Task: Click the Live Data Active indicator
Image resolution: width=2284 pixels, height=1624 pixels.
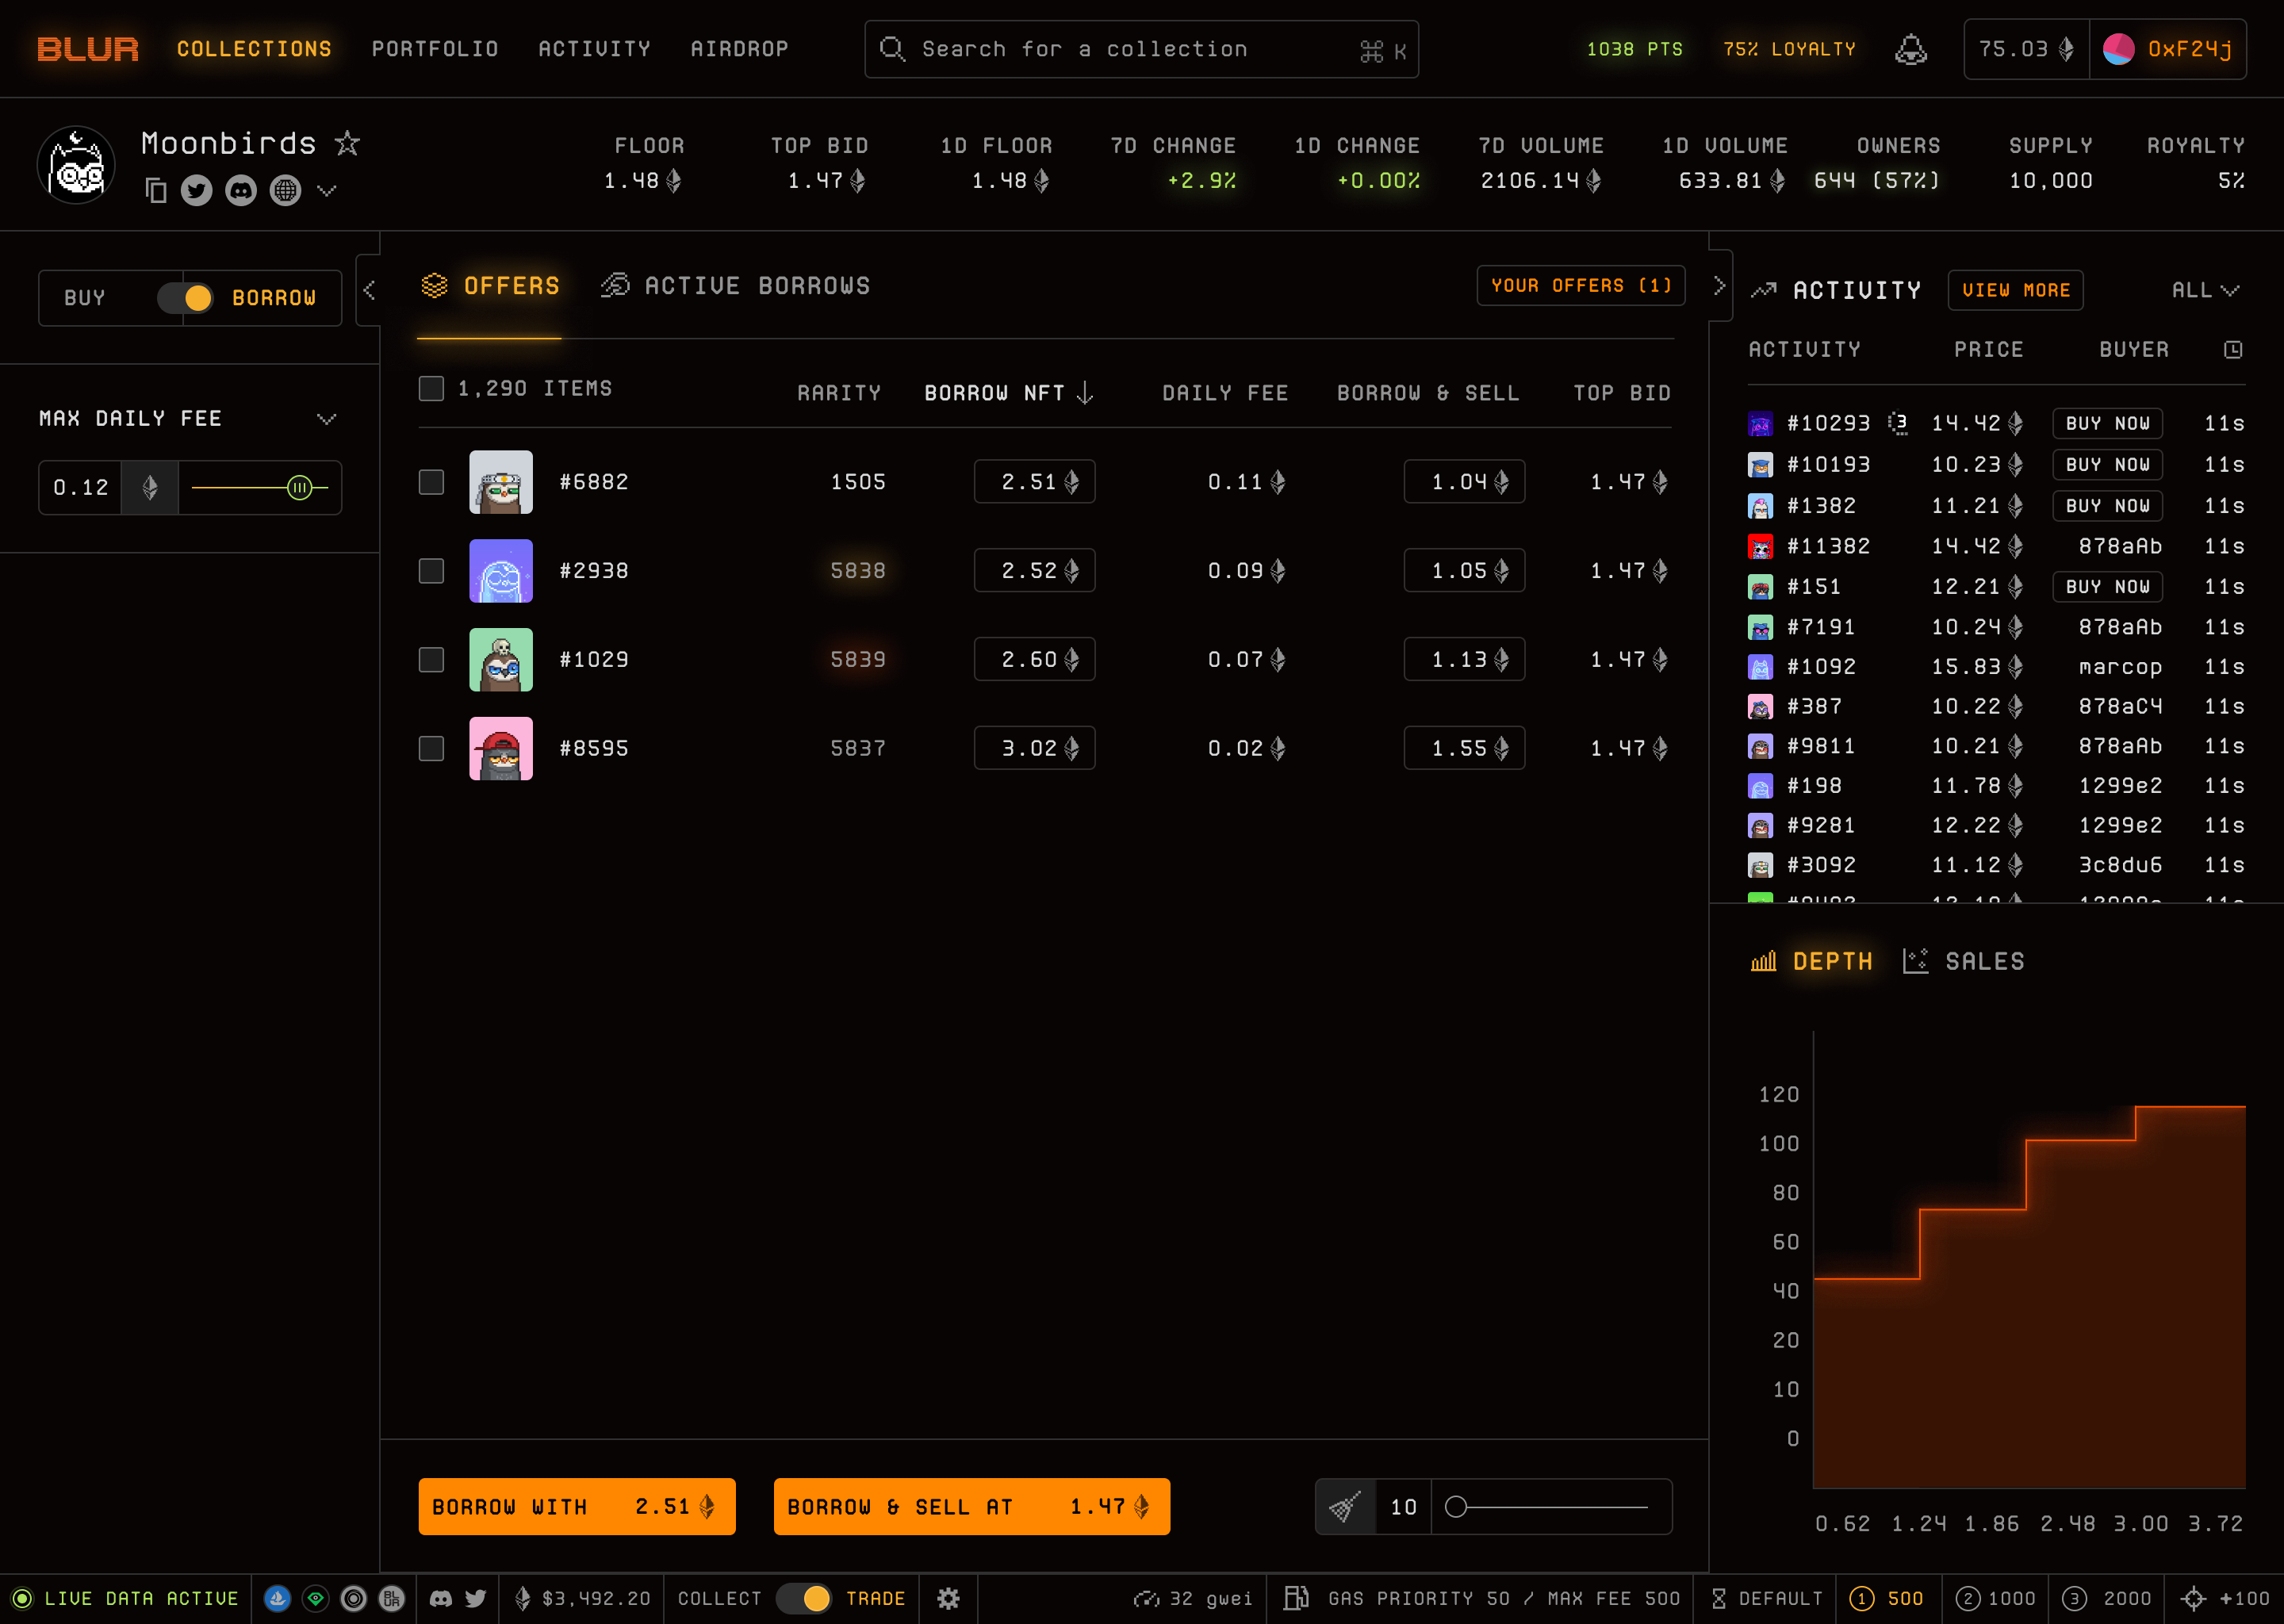Action: (125, 1598)
